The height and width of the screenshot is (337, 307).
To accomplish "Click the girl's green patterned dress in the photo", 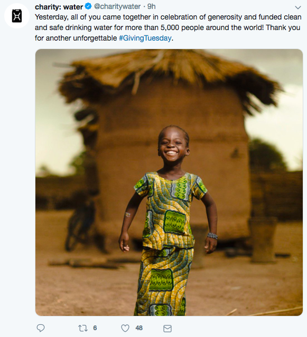I will [x=167, y=243].
